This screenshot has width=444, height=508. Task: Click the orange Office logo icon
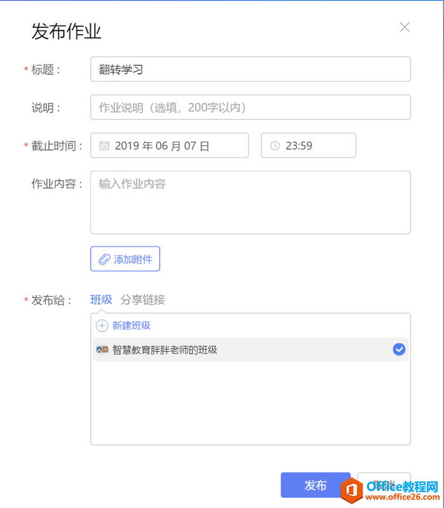[x=352, y=490]
